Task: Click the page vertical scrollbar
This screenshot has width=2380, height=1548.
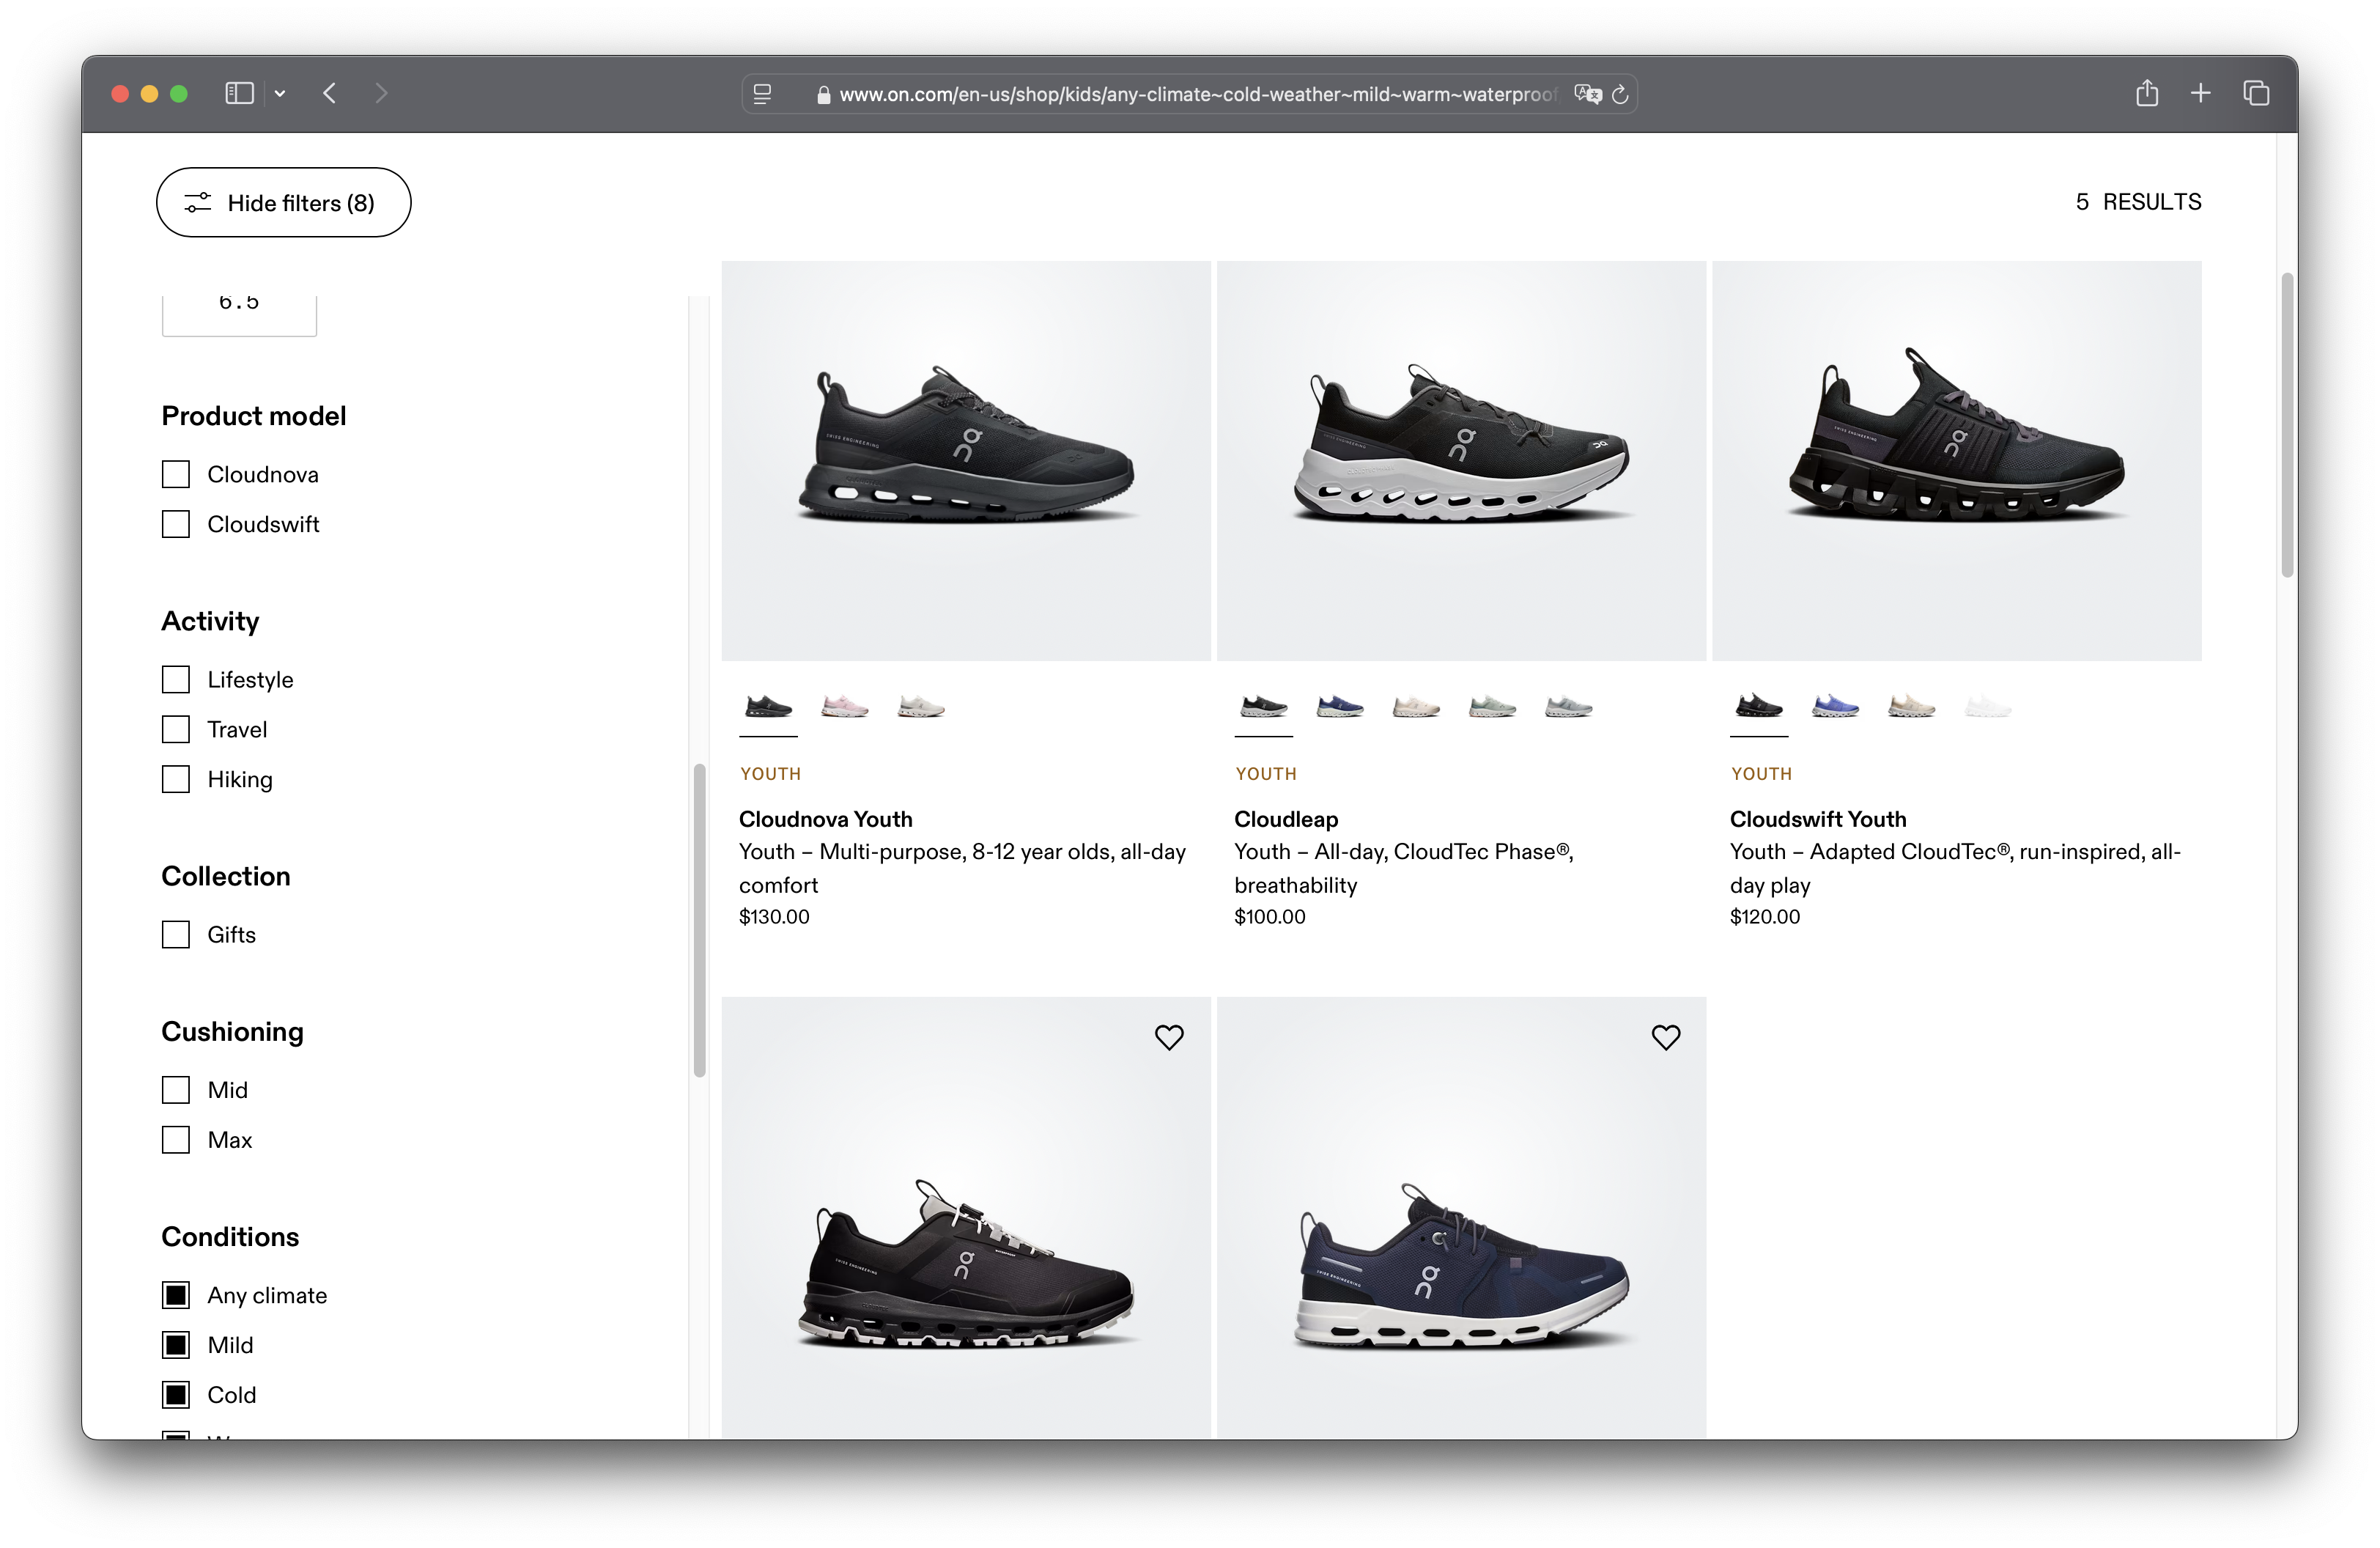Action: tap(2286, 424)
